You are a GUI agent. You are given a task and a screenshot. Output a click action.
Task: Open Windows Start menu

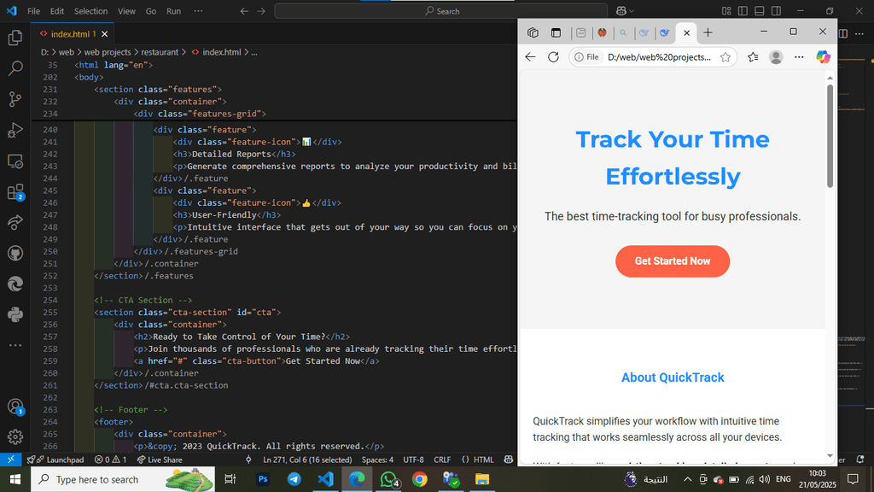pyautogui.click(x=15, y=479)
